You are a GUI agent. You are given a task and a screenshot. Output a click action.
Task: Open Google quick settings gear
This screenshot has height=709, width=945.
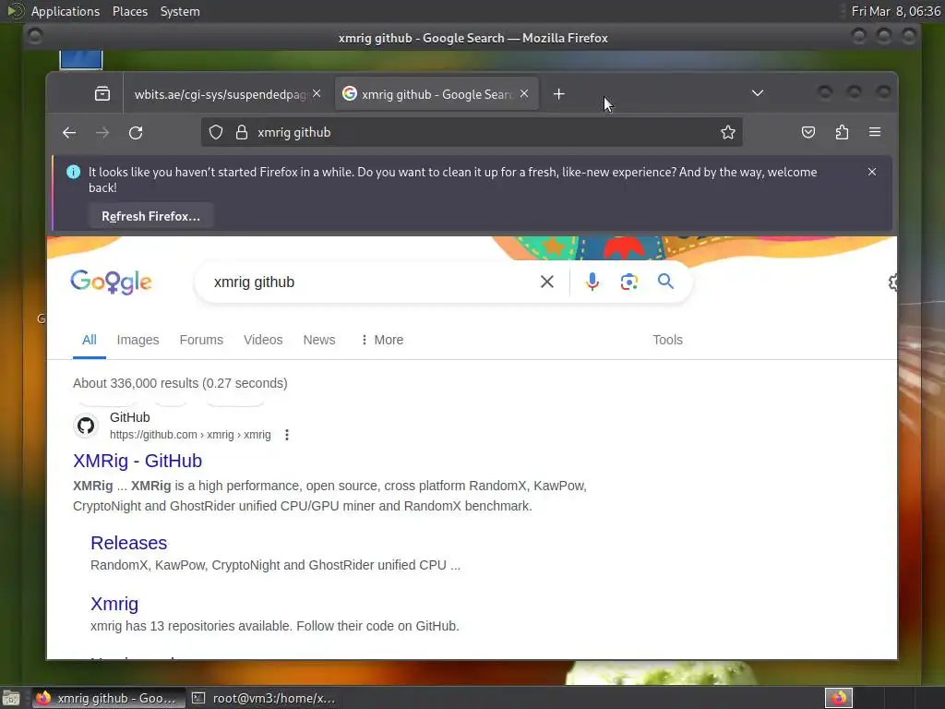893,282
